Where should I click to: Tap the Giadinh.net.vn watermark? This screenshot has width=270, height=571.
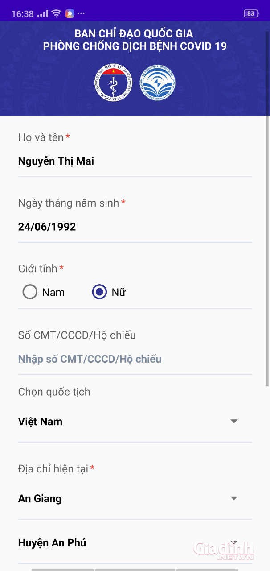click(x=223, y=551)
